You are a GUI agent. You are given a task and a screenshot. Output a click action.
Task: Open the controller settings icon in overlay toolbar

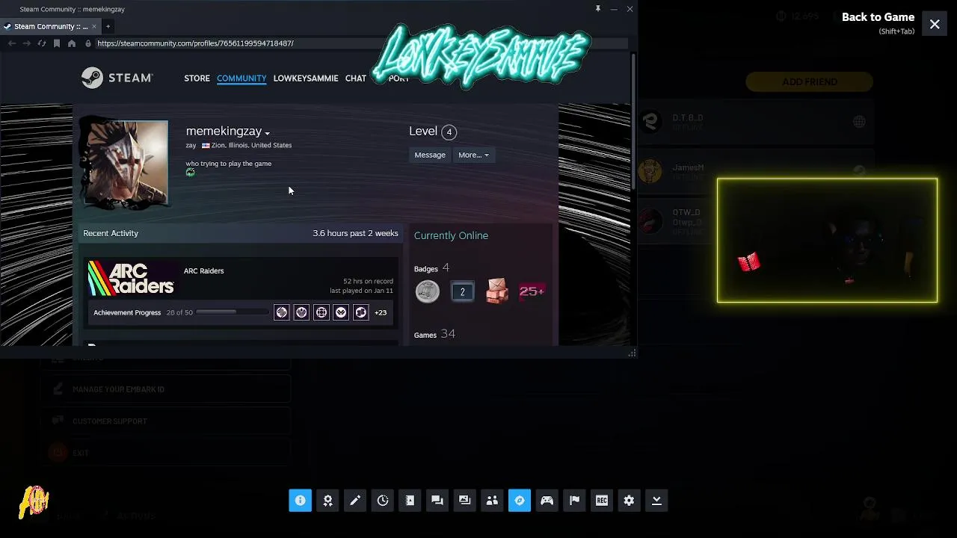(x=547, y=501)
